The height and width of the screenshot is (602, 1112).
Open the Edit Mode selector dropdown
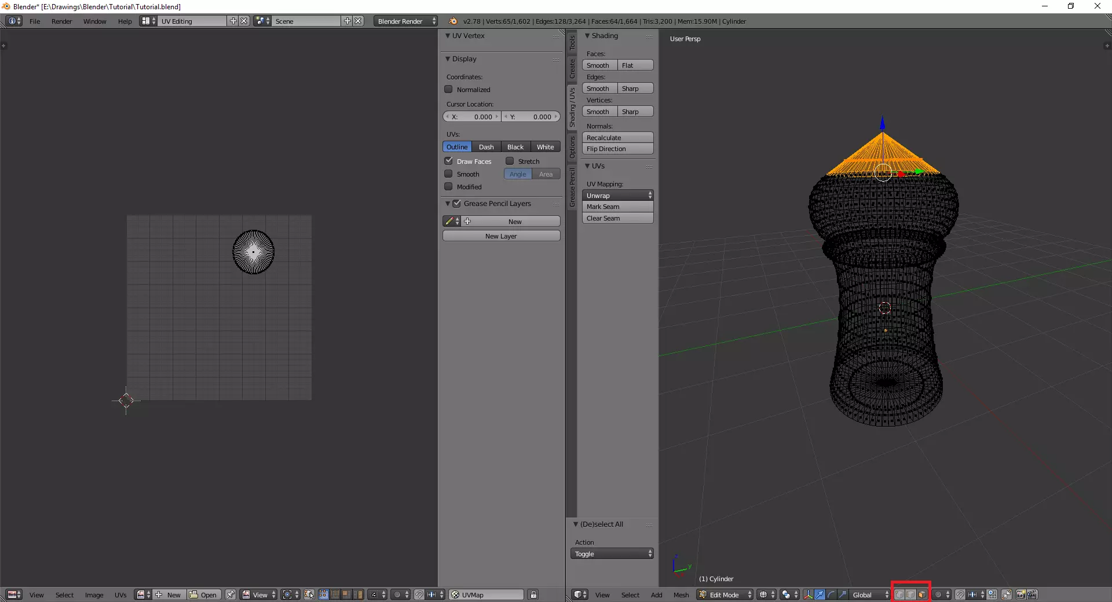coord(725,594)
